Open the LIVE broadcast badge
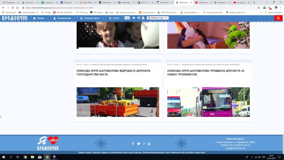The image size is (284, 160). (x=127, y=18)
